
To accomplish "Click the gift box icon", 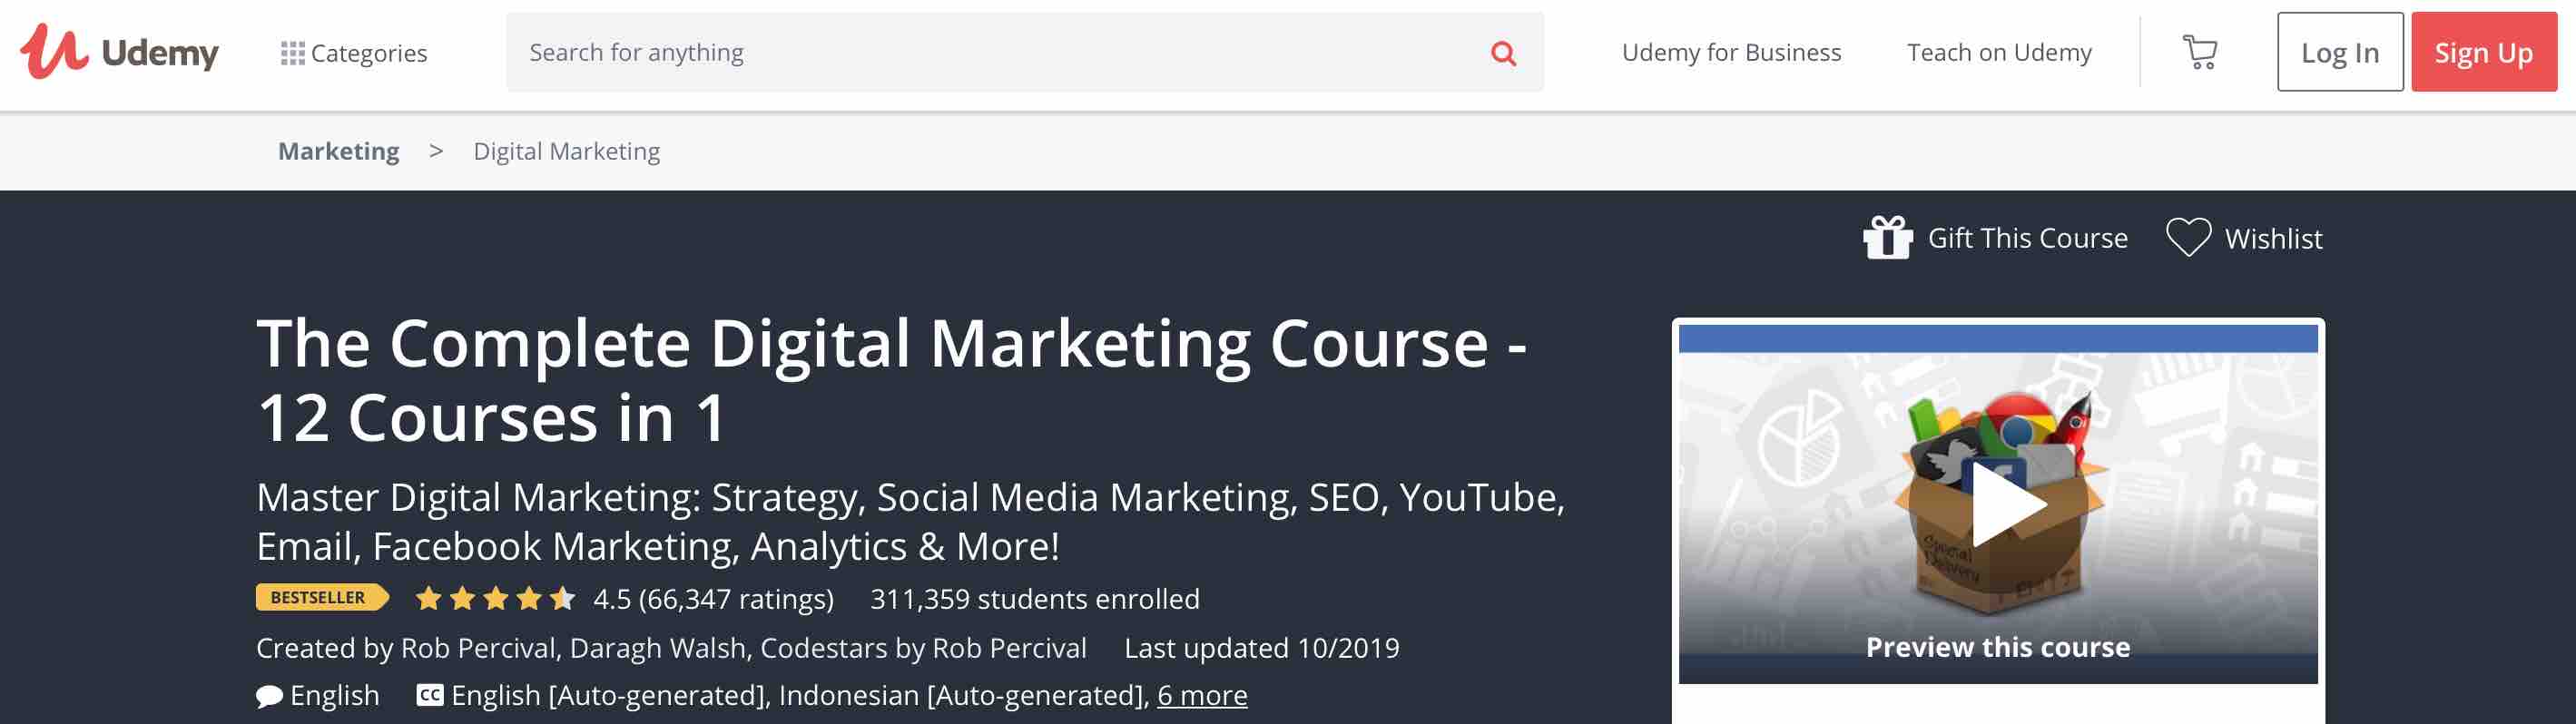I will click(x=1887, y=237).
